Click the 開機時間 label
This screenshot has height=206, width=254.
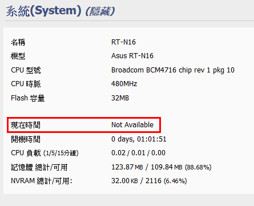pyautogui.click(x=26, y=139)
